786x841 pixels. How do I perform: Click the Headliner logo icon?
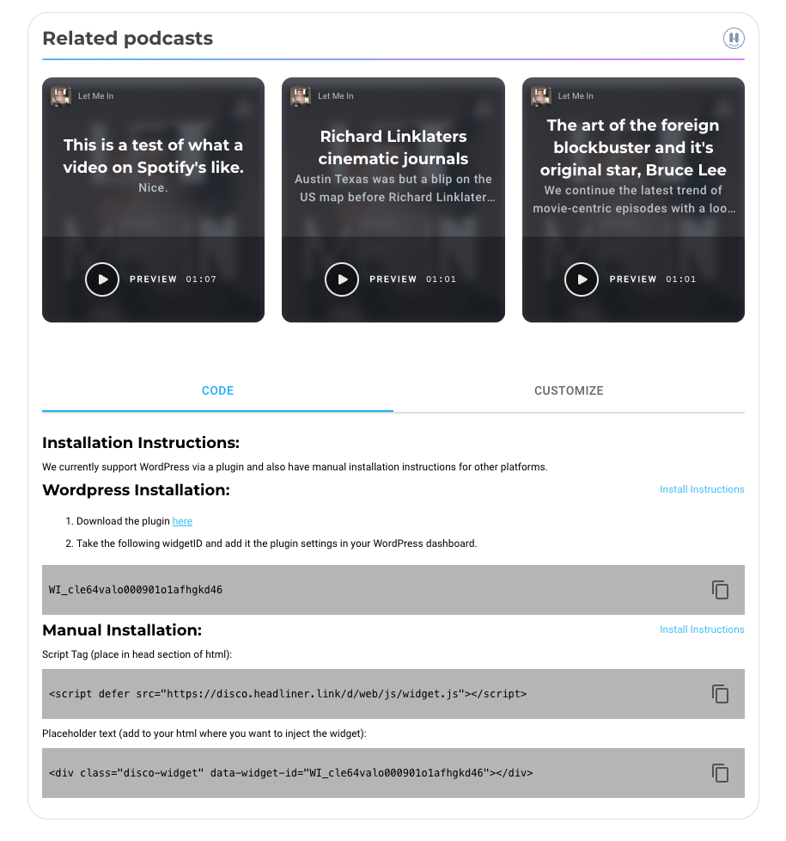tap(734, 38)
